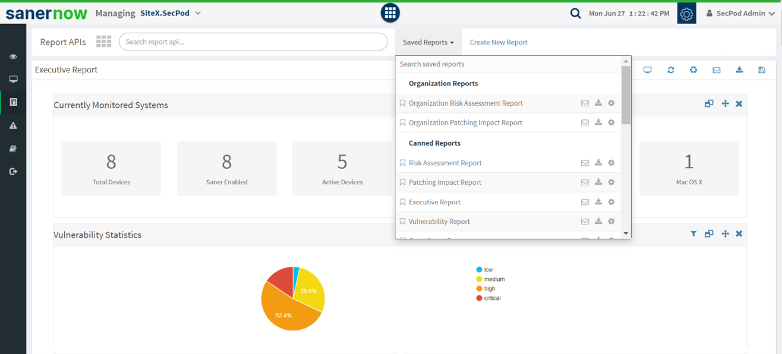Download Organization Risk Assessment Report
Screen dimensions: 782x354
[x=598, y=103]
